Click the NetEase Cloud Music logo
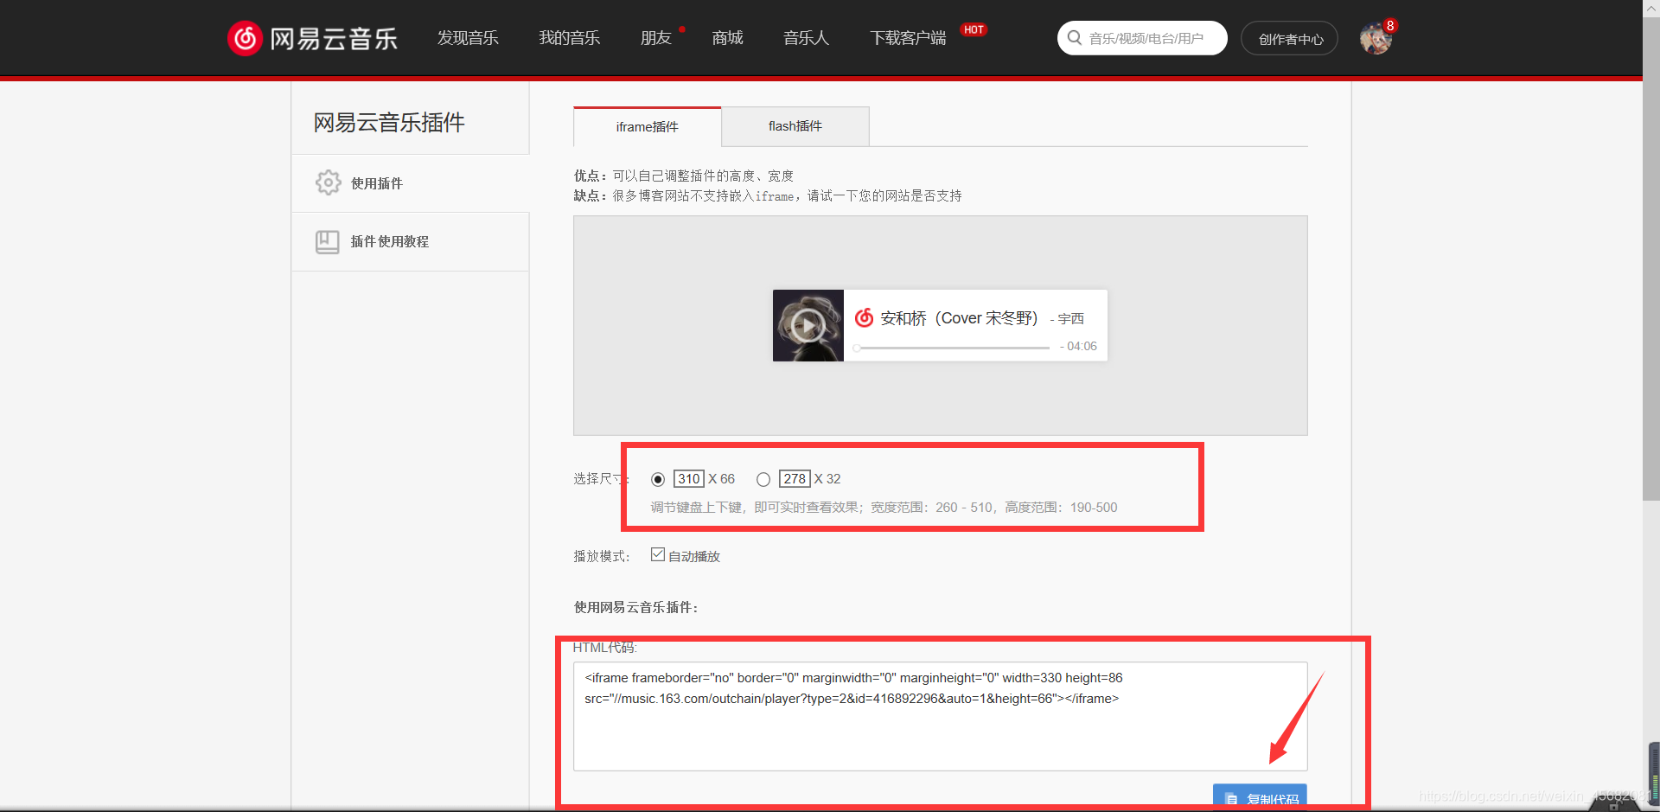1660x812 pixels. tap(313, 38)
